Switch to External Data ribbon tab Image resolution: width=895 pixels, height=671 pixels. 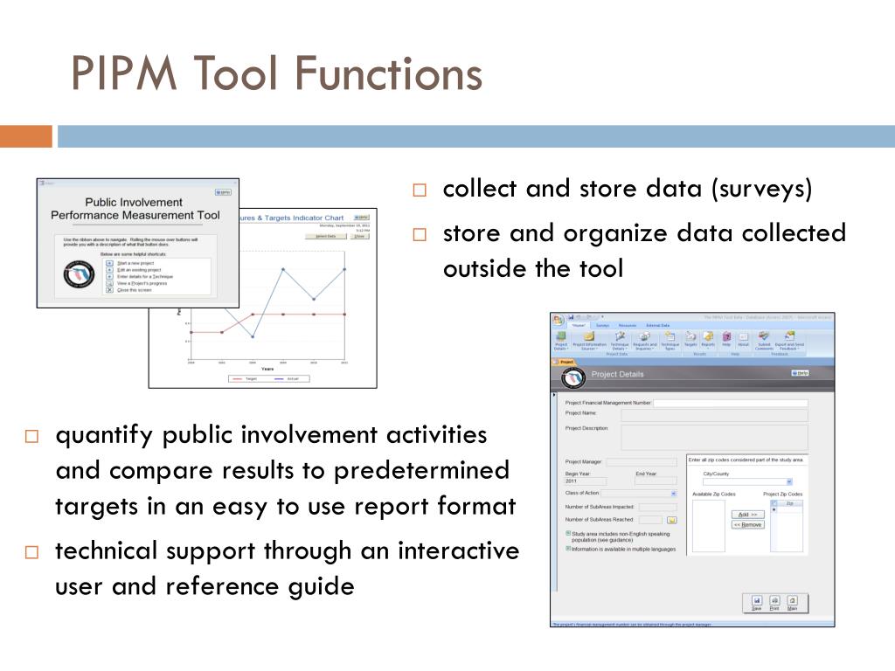click(658, 325)
